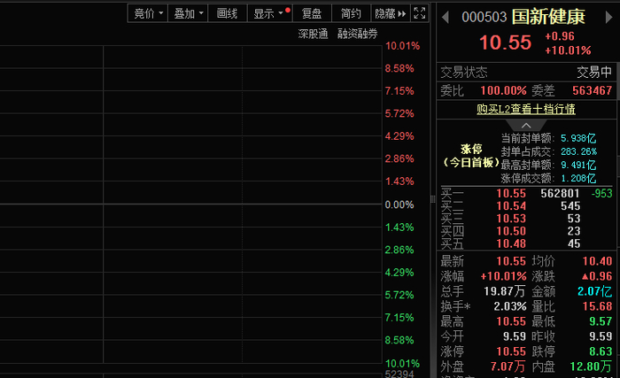Open the 购买L2查看十档行情 link

point(526,109)
